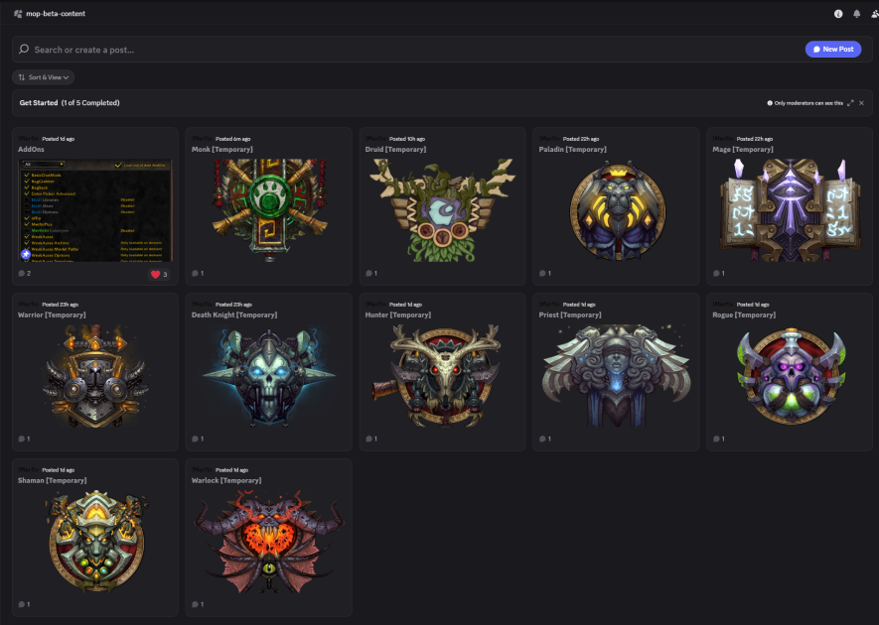
Task: Open the Sort & View dropdown
Action: (43, 77)
